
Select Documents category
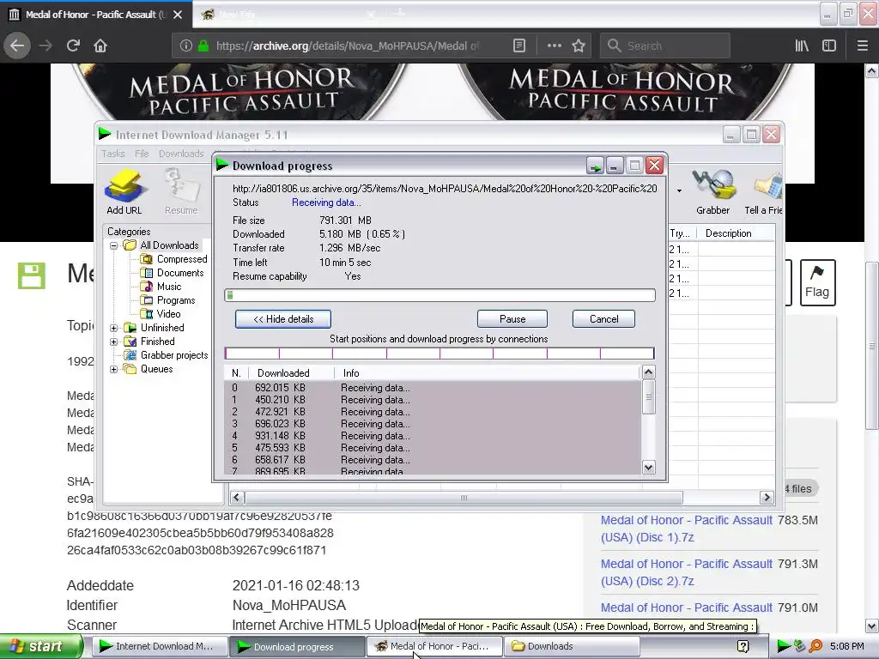[173, 273]
